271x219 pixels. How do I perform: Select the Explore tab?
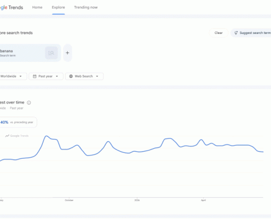(x=59, y=7)
